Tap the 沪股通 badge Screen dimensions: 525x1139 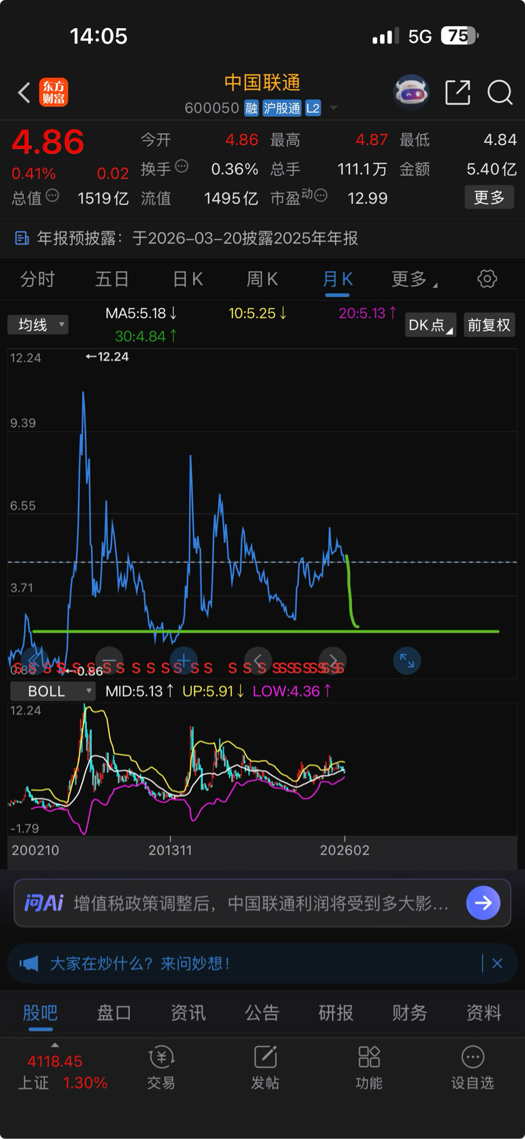coord(282,108)
